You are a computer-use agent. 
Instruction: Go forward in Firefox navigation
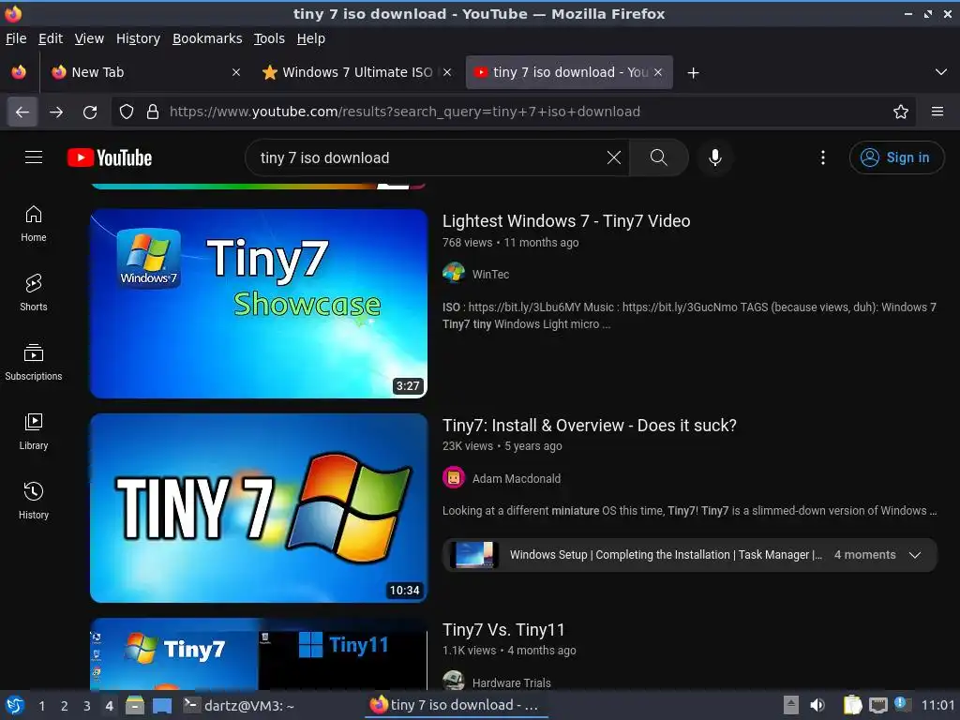(56, 112)
